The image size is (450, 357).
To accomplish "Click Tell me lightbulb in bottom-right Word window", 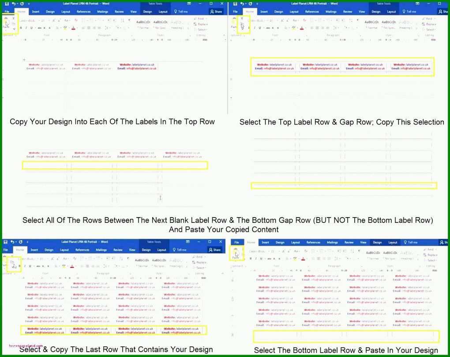I will (405, 242).
